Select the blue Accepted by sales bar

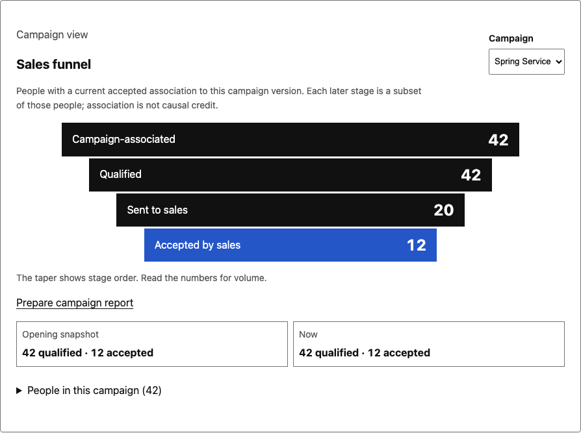(x=290, y=245)
